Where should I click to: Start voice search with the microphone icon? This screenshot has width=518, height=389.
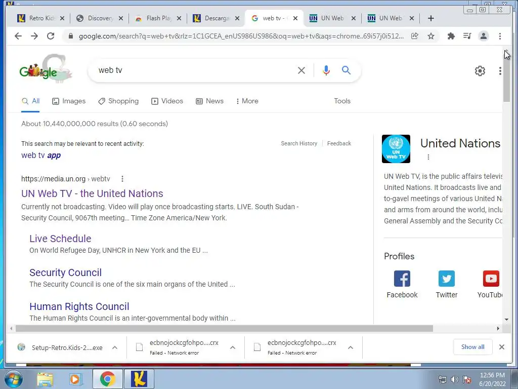click(326, 70)
